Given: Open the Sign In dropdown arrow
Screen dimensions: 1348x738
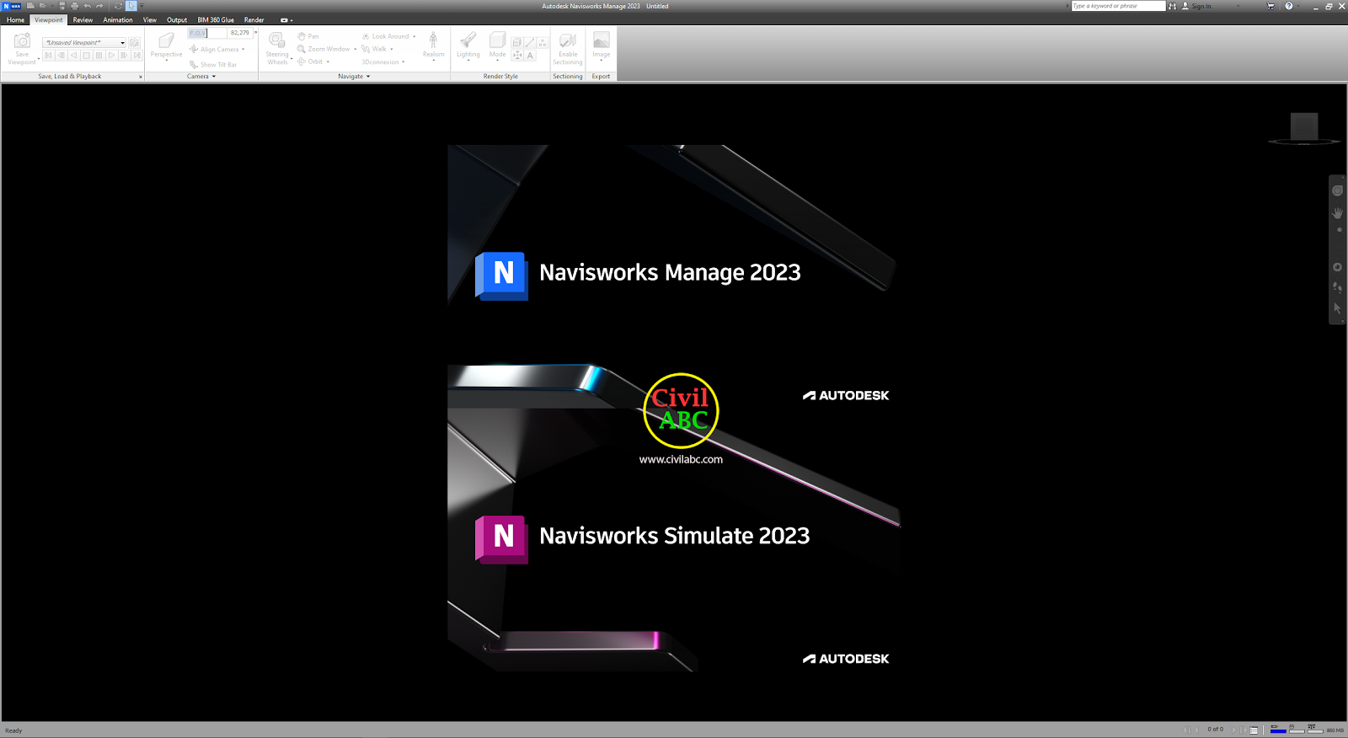Looking at the screenshot, I should pyautogui.click(x=1238, y=6).
